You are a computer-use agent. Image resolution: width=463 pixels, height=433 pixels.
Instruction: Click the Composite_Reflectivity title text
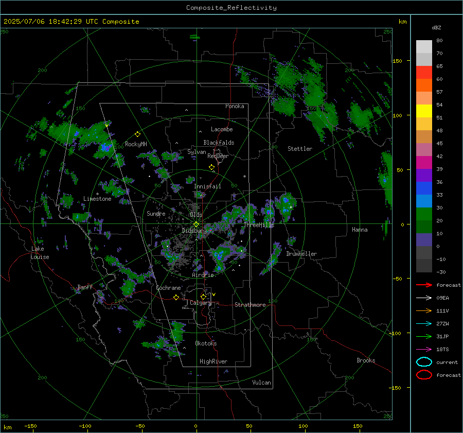[x=232, y=8]
